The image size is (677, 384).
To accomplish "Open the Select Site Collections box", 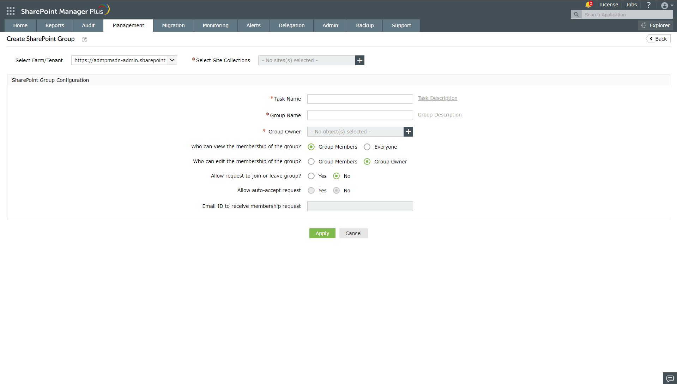I will [x=307, y=60].
